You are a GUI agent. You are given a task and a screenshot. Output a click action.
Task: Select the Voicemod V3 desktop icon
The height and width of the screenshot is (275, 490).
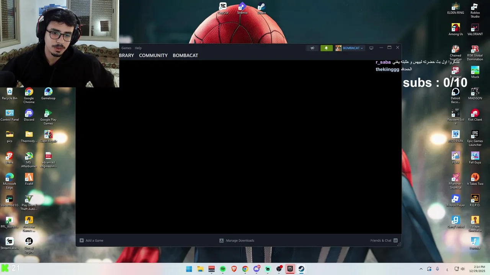10,201
